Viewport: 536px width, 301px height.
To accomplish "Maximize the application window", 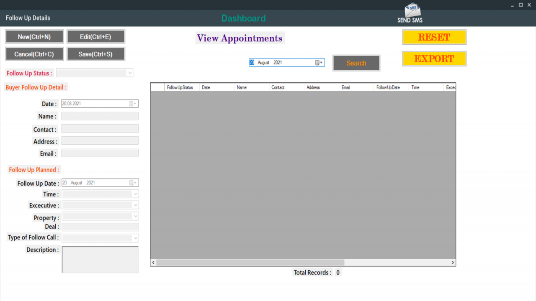I will [x=521, y=5].
